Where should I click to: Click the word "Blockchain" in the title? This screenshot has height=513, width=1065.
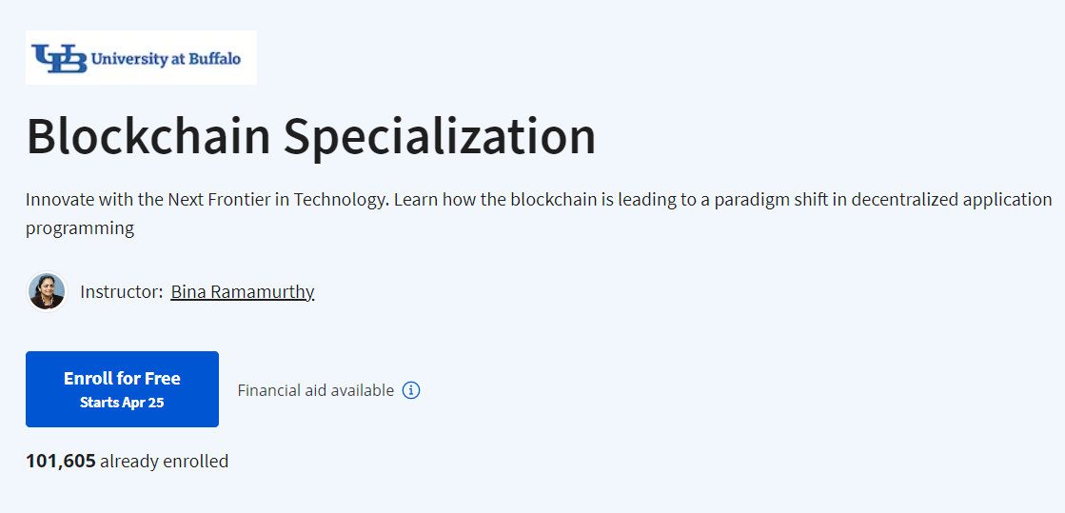(x=149, y=136)
